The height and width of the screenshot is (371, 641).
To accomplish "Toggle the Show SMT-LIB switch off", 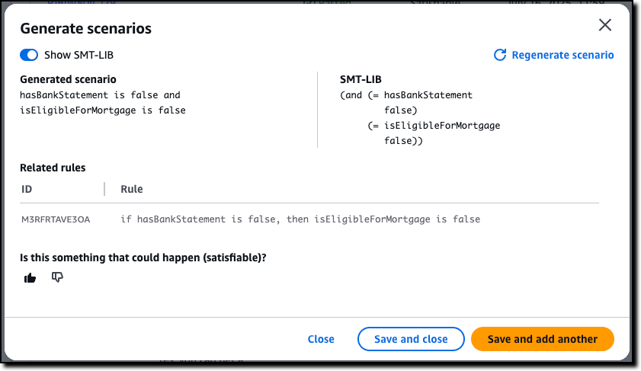I will (29, 55).
